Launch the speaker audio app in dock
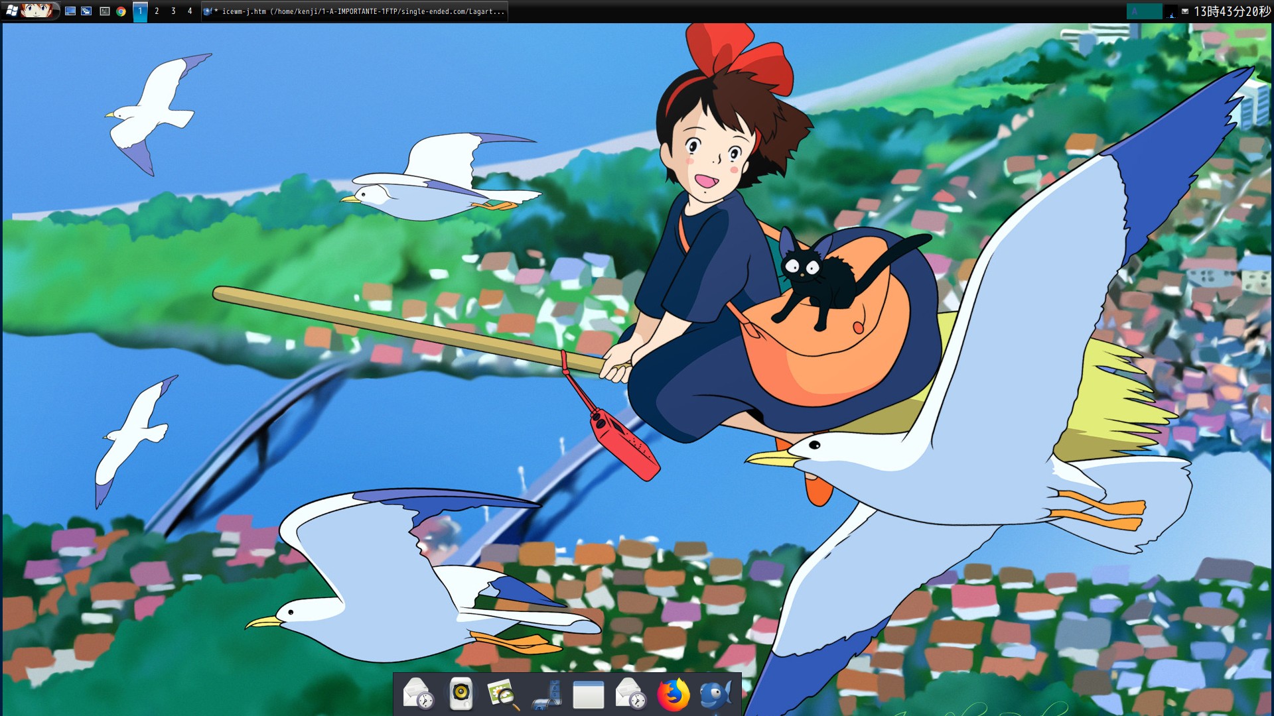Viewport: 1274px width, 716px height. (460, 694)
